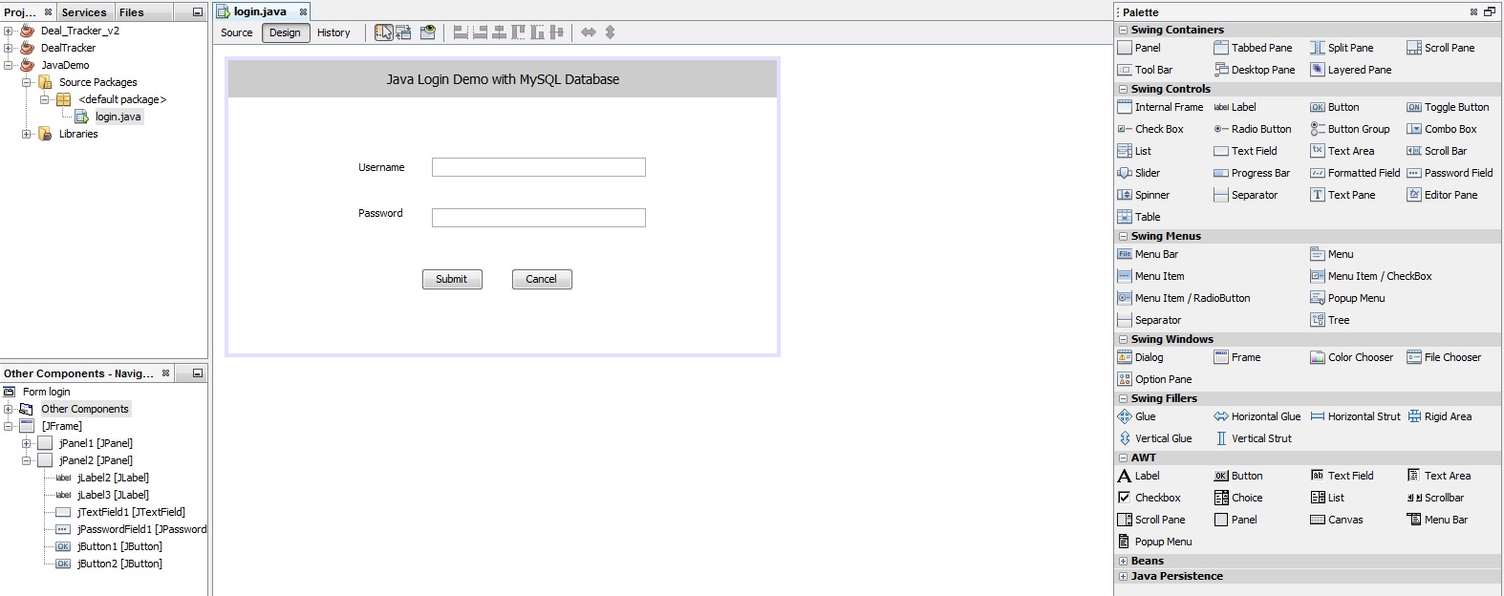Viewport: 1504px width, 596px height.
Task: Switch to Source view
Action: [237, 32]
